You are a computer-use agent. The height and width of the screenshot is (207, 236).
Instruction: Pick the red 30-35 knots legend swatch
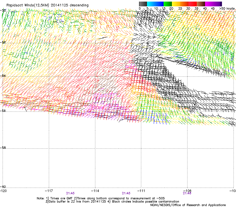tap(193, 4)
